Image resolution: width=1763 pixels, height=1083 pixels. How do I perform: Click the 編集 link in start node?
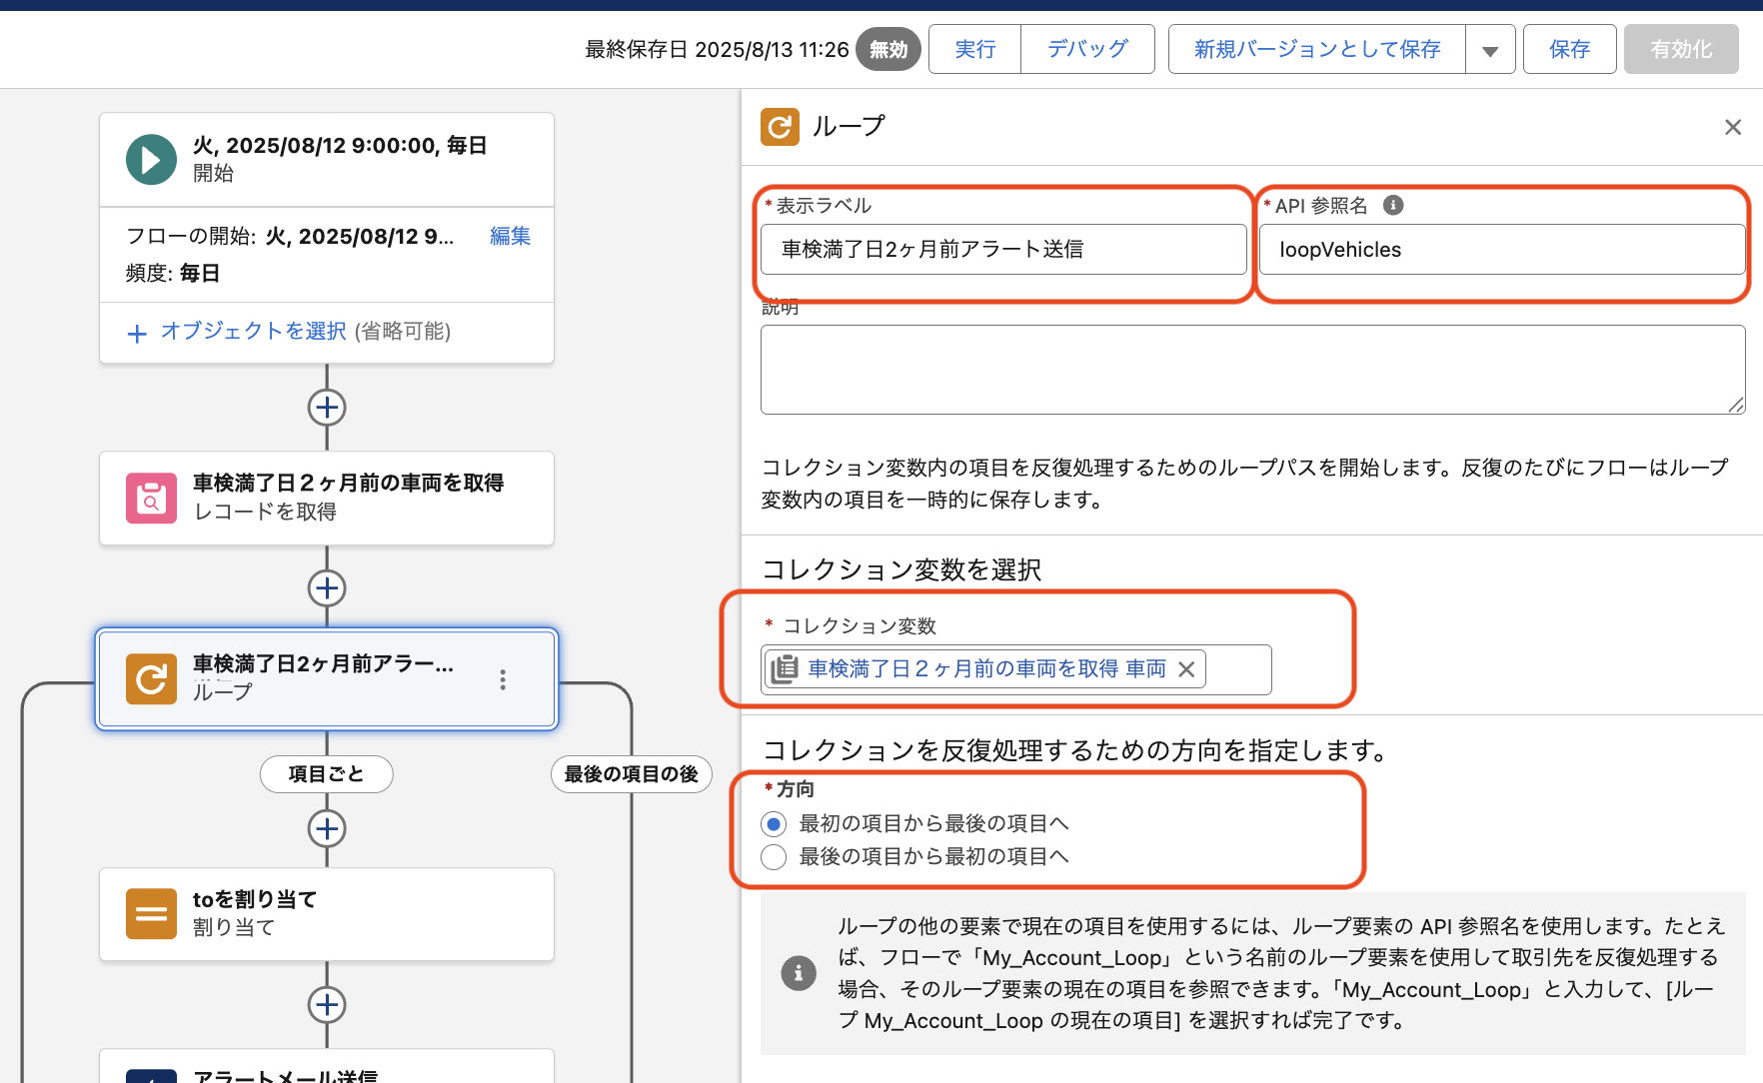(x=510, y=236)
